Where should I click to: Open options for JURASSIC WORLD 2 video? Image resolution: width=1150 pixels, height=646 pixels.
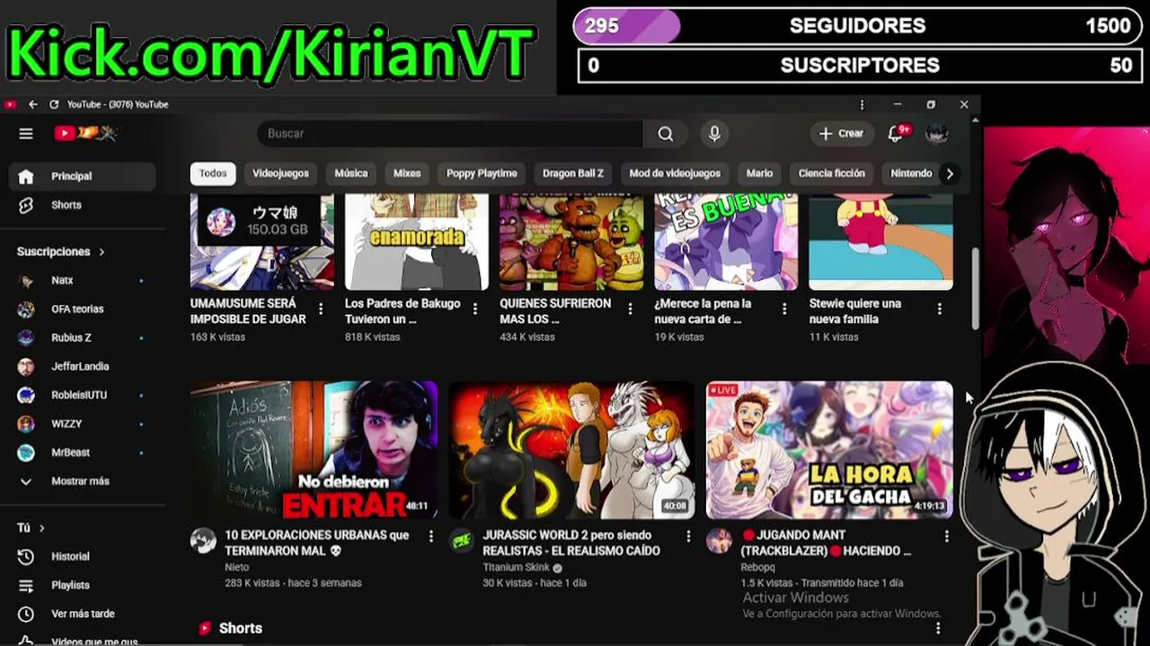coord(688,537)
